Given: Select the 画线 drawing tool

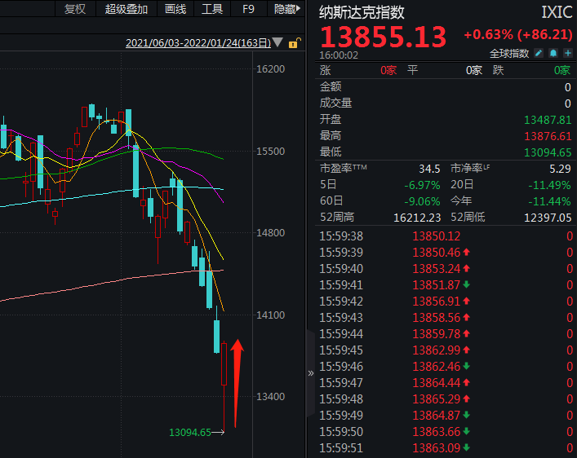Looking at the screenshot, I should coord(175,9).
